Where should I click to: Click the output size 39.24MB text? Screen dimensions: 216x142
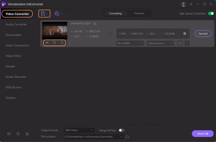click(x=170, y=34)
